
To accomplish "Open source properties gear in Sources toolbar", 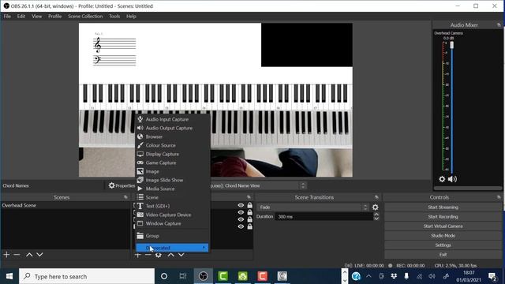I will coord(158,255).
